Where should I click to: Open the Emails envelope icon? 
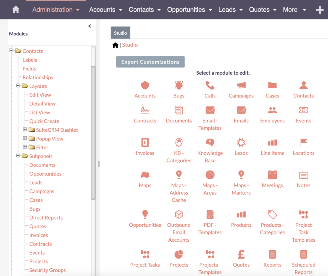[x=241, y=110]
